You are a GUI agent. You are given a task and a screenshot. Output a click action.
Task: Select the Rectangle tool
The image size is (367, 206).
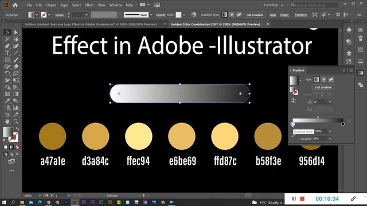click(7, 60)
